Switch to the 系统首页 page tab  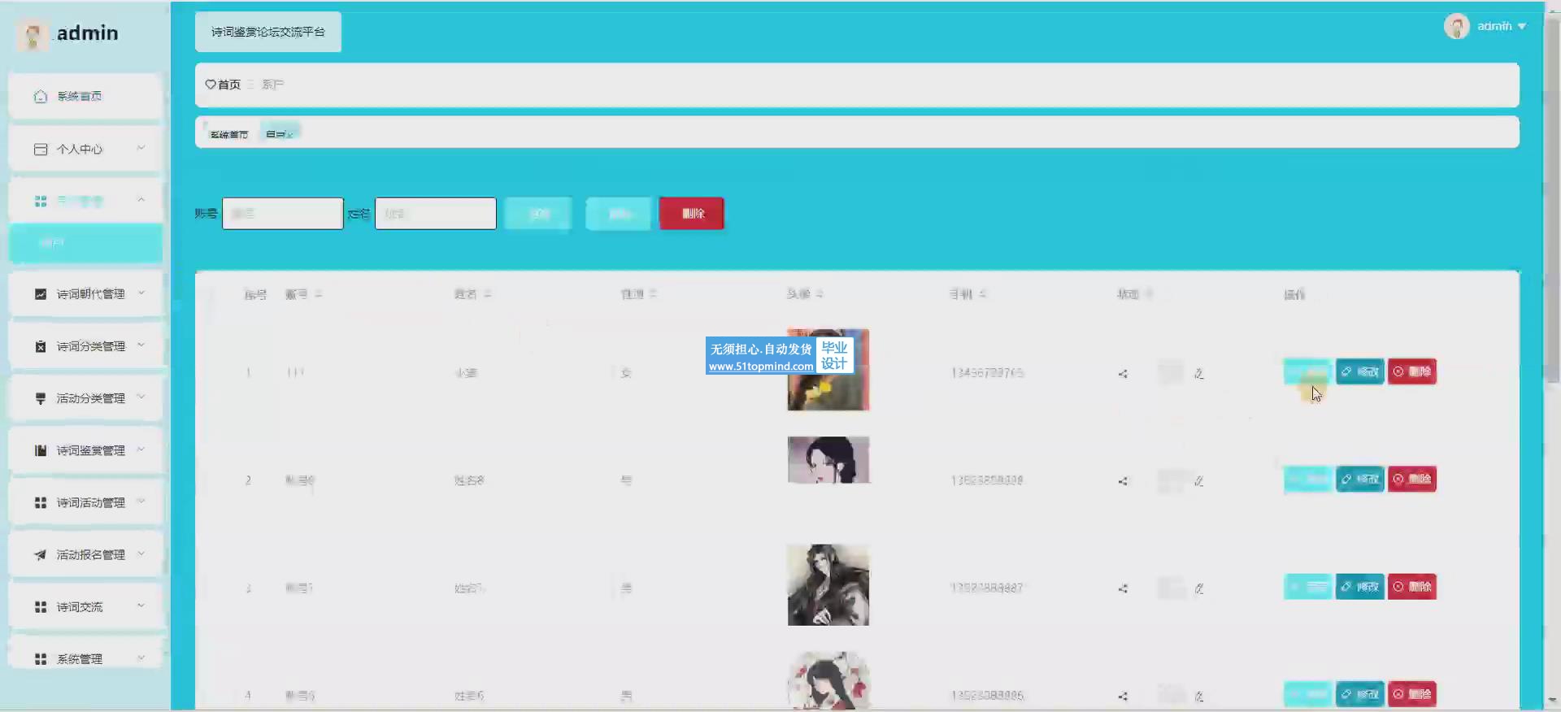(229, 134)
